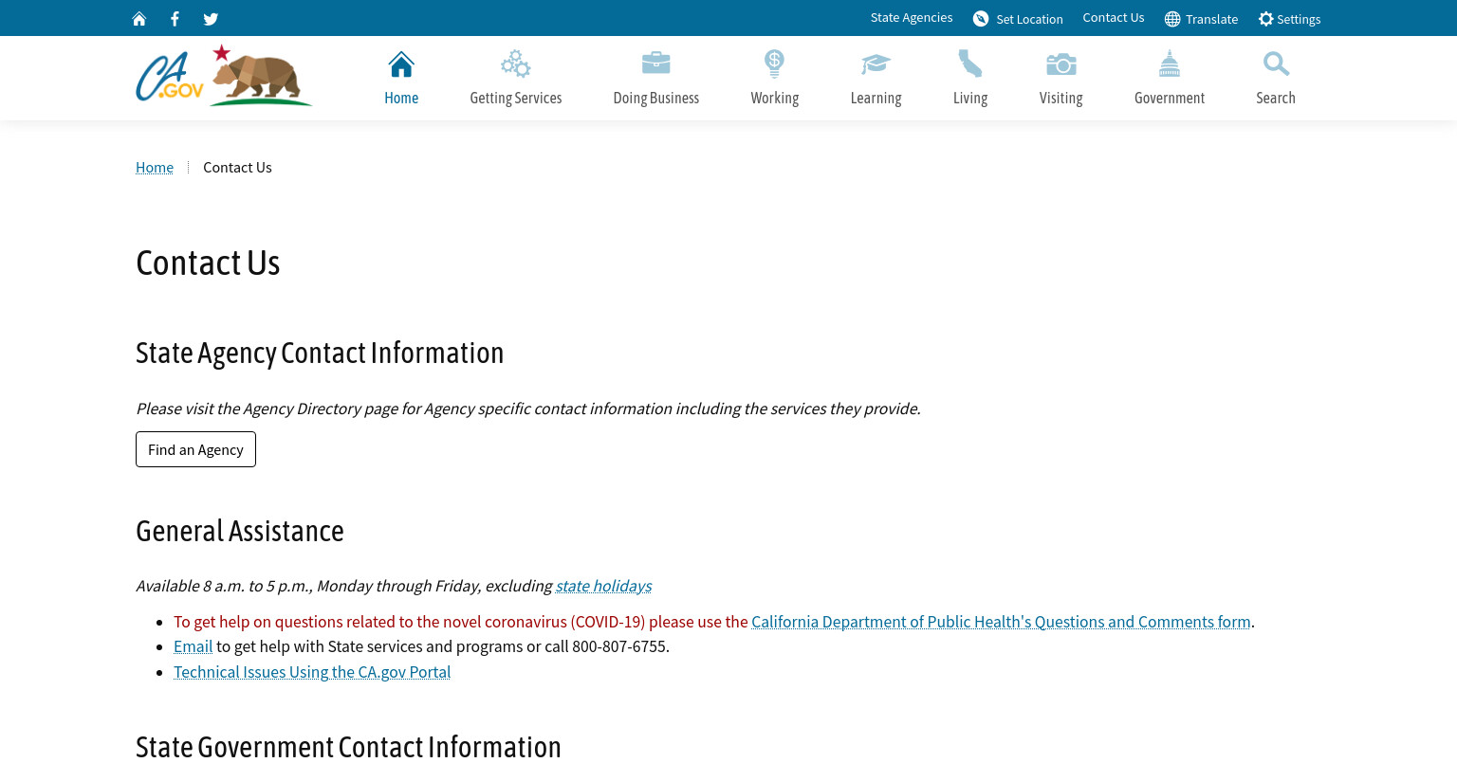Click the Find an Agency button
The image size is (1457, 781).
(x=195, y=449)
